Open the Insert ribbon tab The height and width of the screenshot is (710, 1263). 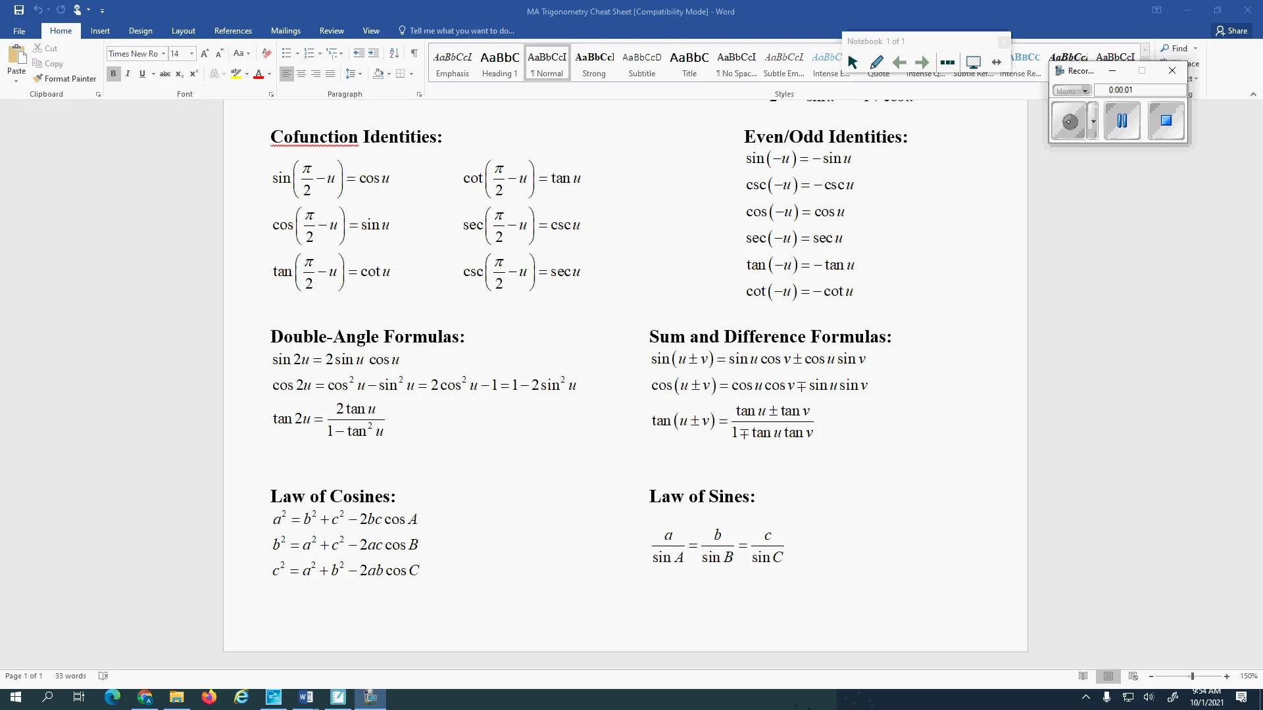click(100, 31)
